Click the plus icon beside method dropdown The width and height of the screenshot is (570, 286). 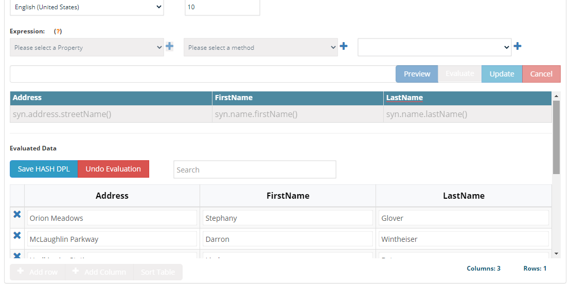344,47
